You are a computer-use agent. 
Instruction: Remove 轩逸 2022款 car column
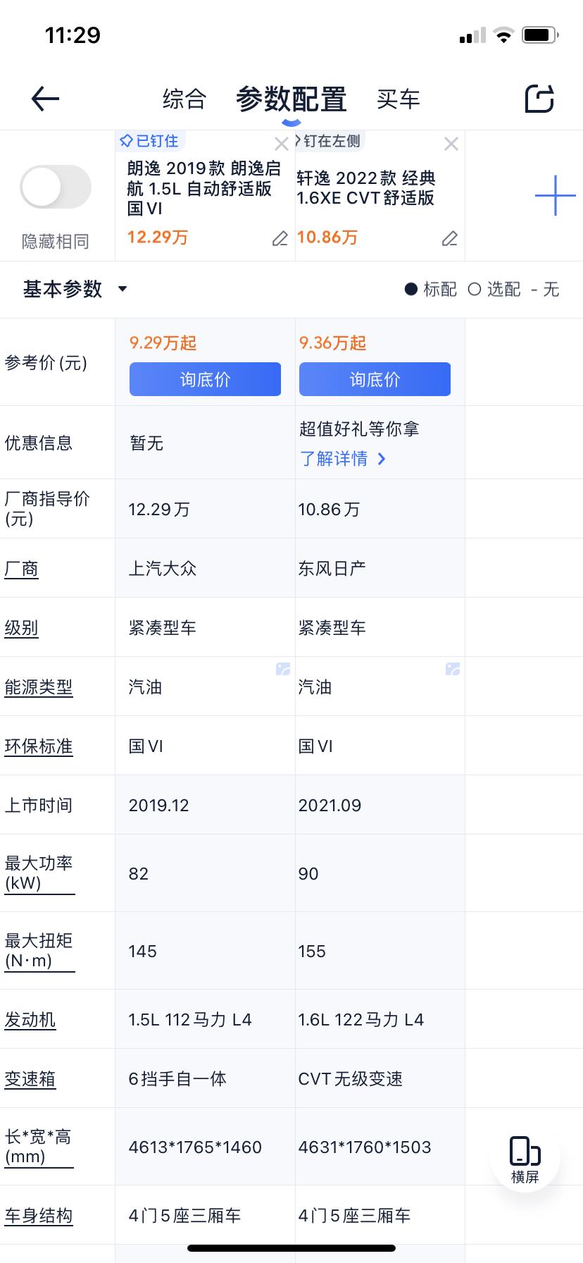pos(451,144)
